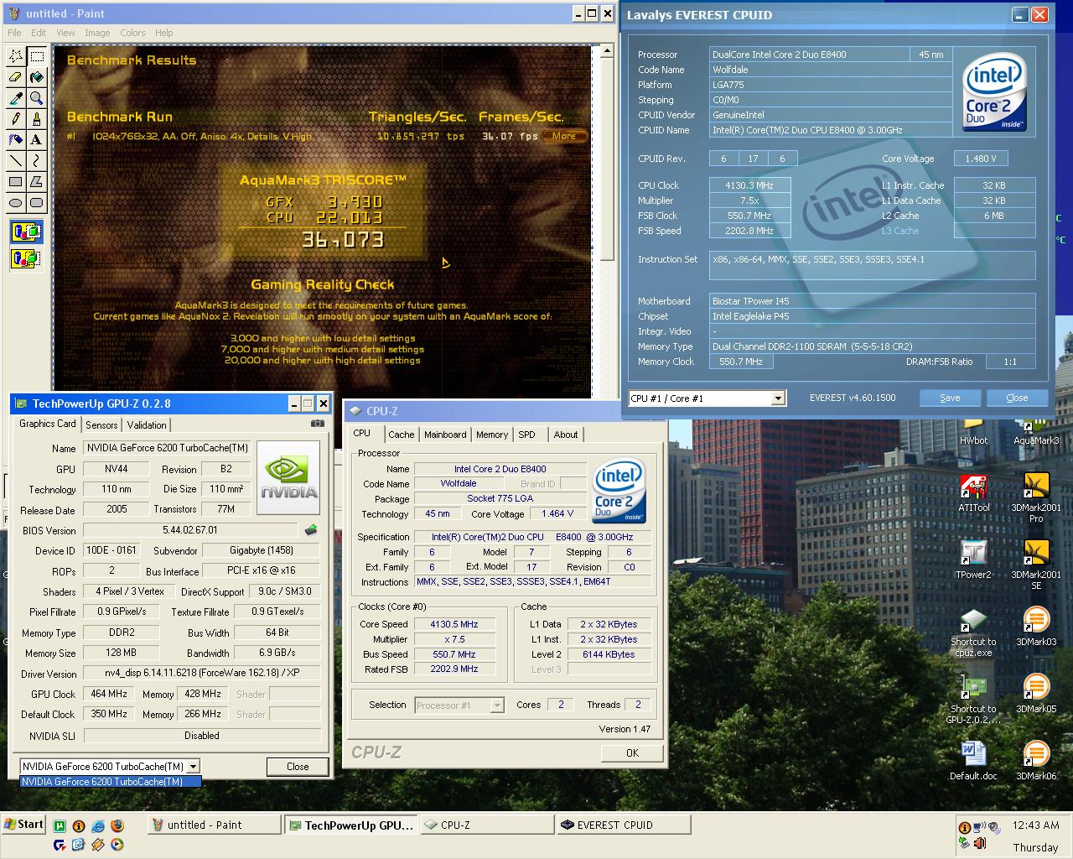Click the Close button in GPU-Z

coord(298,767)
